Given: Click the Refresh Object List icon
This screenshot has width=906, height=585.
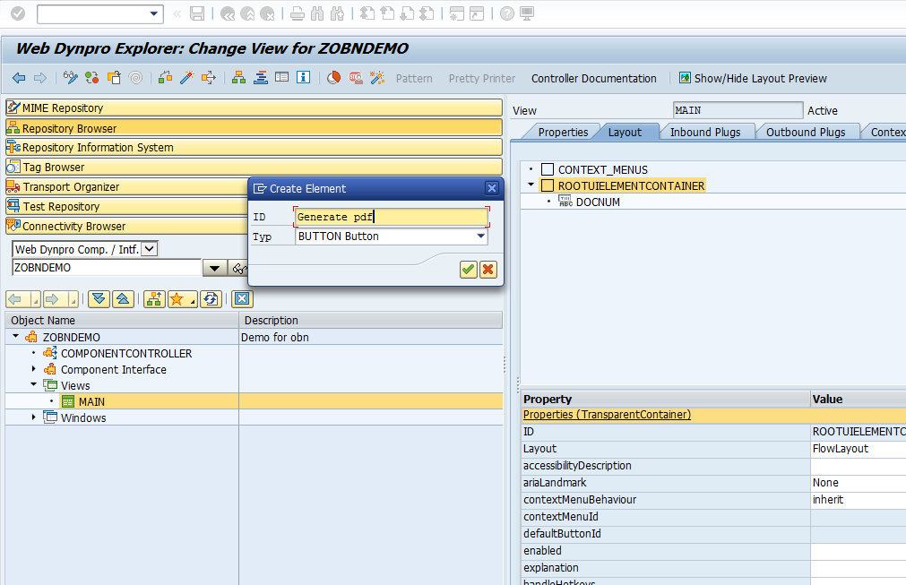Looking at the screenshot, I should (x=211, y=298).
